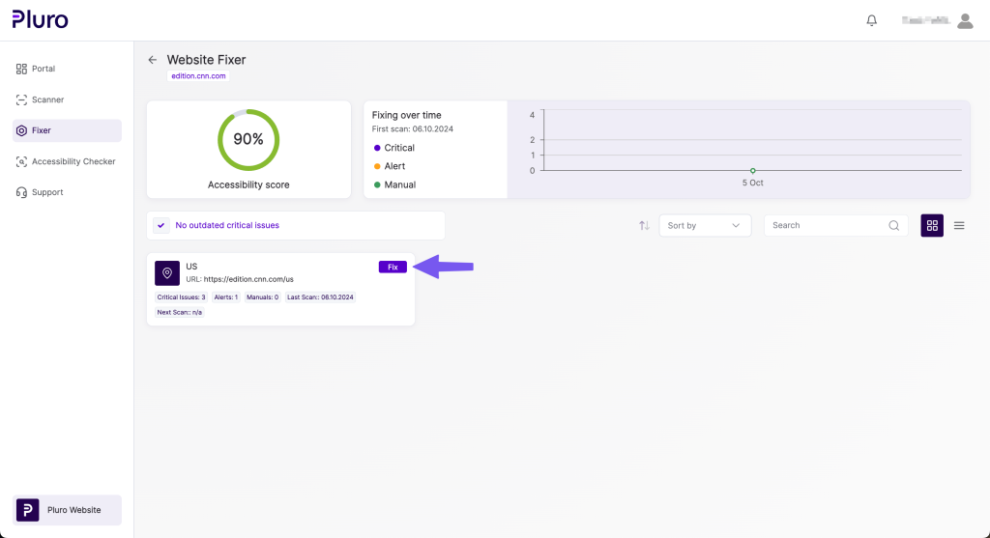990x538 pixels.
Task: Open the Portal menu item
Action: [x=43, y=69]
